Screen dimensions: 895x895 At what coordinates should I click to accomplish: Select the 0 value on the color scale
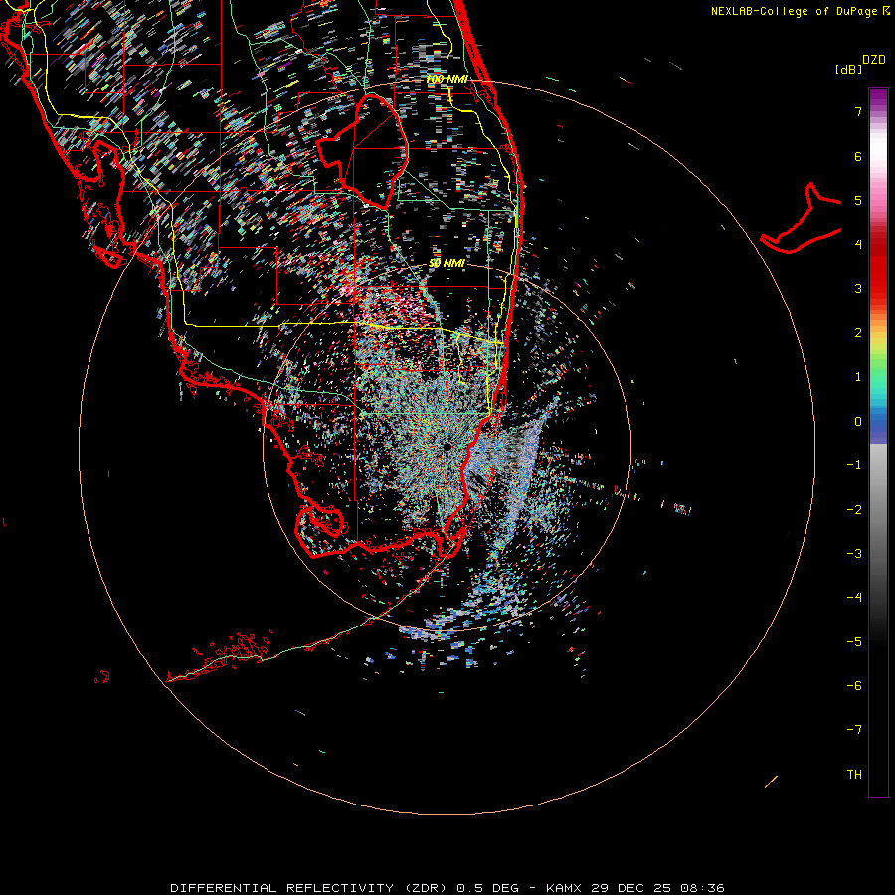(x=858, y=422)
